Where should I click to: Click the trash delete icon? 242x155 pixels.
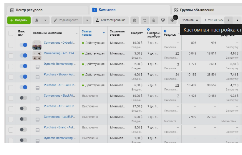click(154, 20)
